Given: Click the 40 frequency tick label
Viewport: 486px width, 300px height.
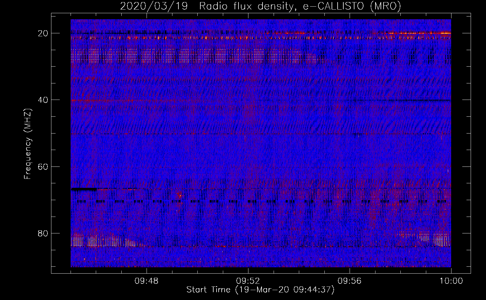Looking at the screenshot, I should [x=43, y=100].
